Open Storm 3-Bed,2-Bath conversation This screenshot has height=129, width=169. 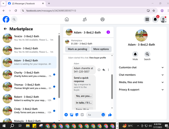pos(29,50)
